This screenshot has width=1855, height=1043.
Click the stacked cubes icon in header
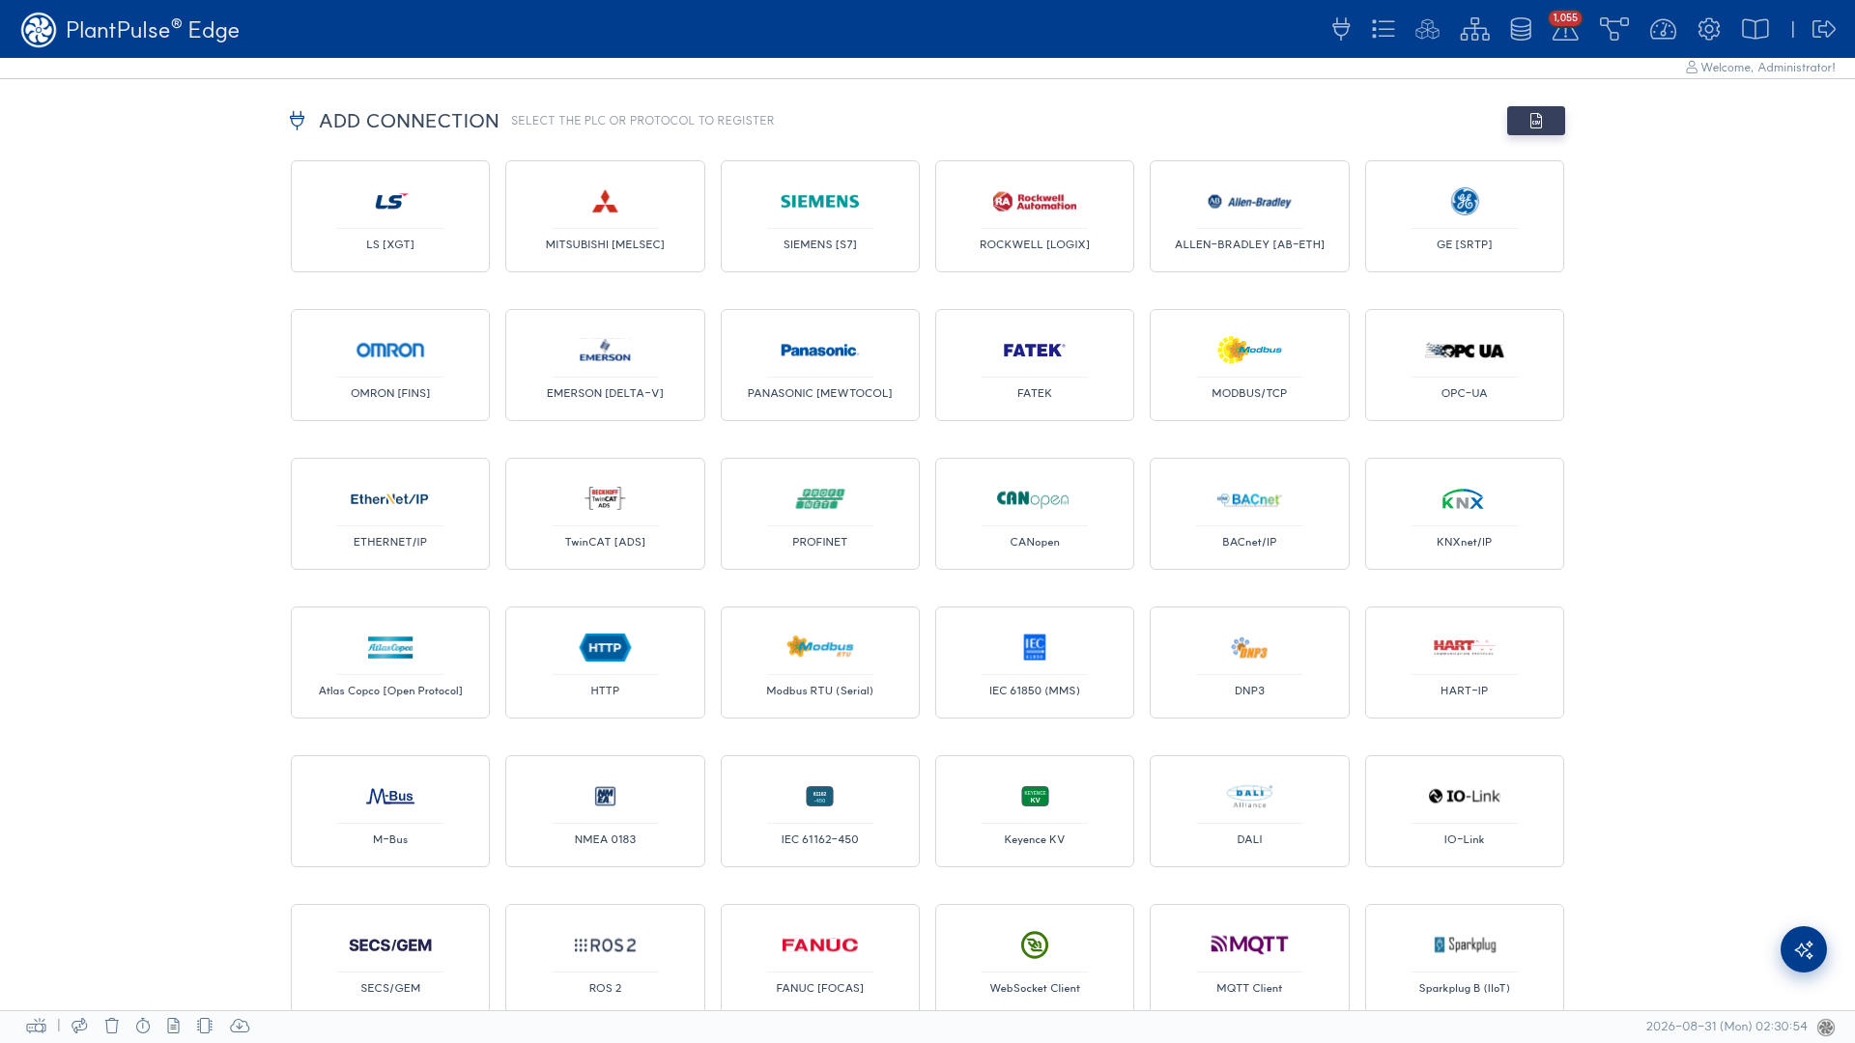pos(1428,29)
